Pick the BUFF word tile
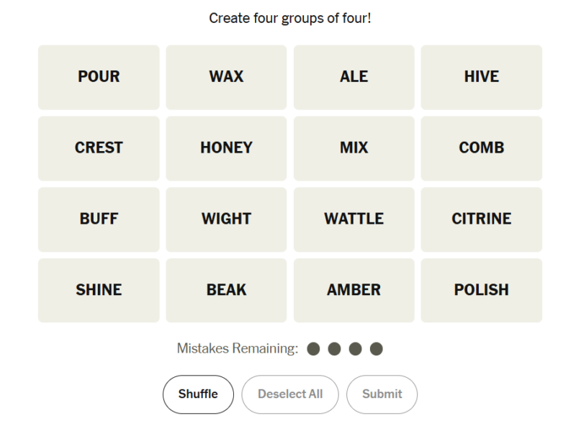Image resolution: width=576 pixels, height=426 pixels. coord(99,219)
